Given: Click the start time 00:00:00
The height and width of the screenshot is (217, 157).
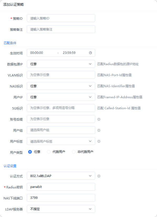Looking at the screenshot, I should click(37, 53).
